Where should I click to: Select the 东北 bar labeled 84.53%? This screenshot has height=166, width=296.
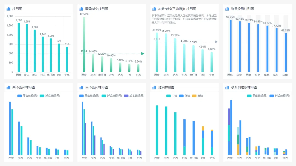258,48
